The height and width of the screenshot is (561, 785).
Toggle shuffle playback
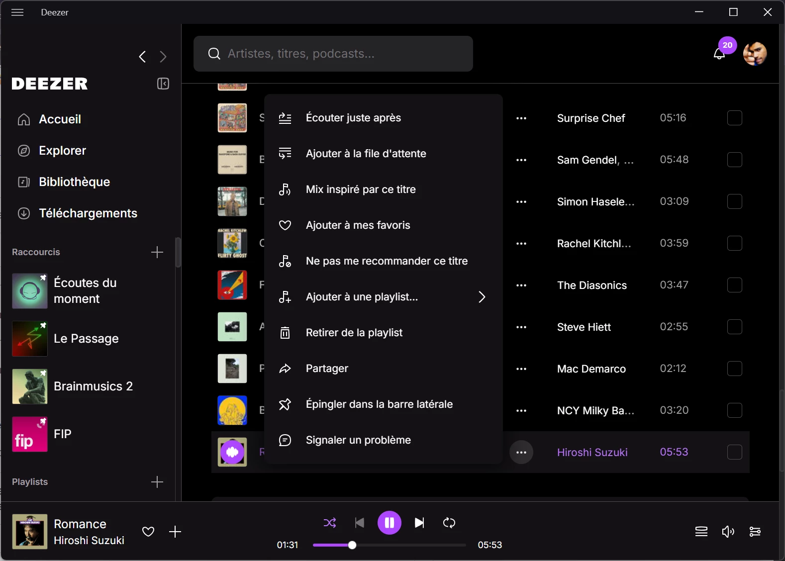point(330,523)
